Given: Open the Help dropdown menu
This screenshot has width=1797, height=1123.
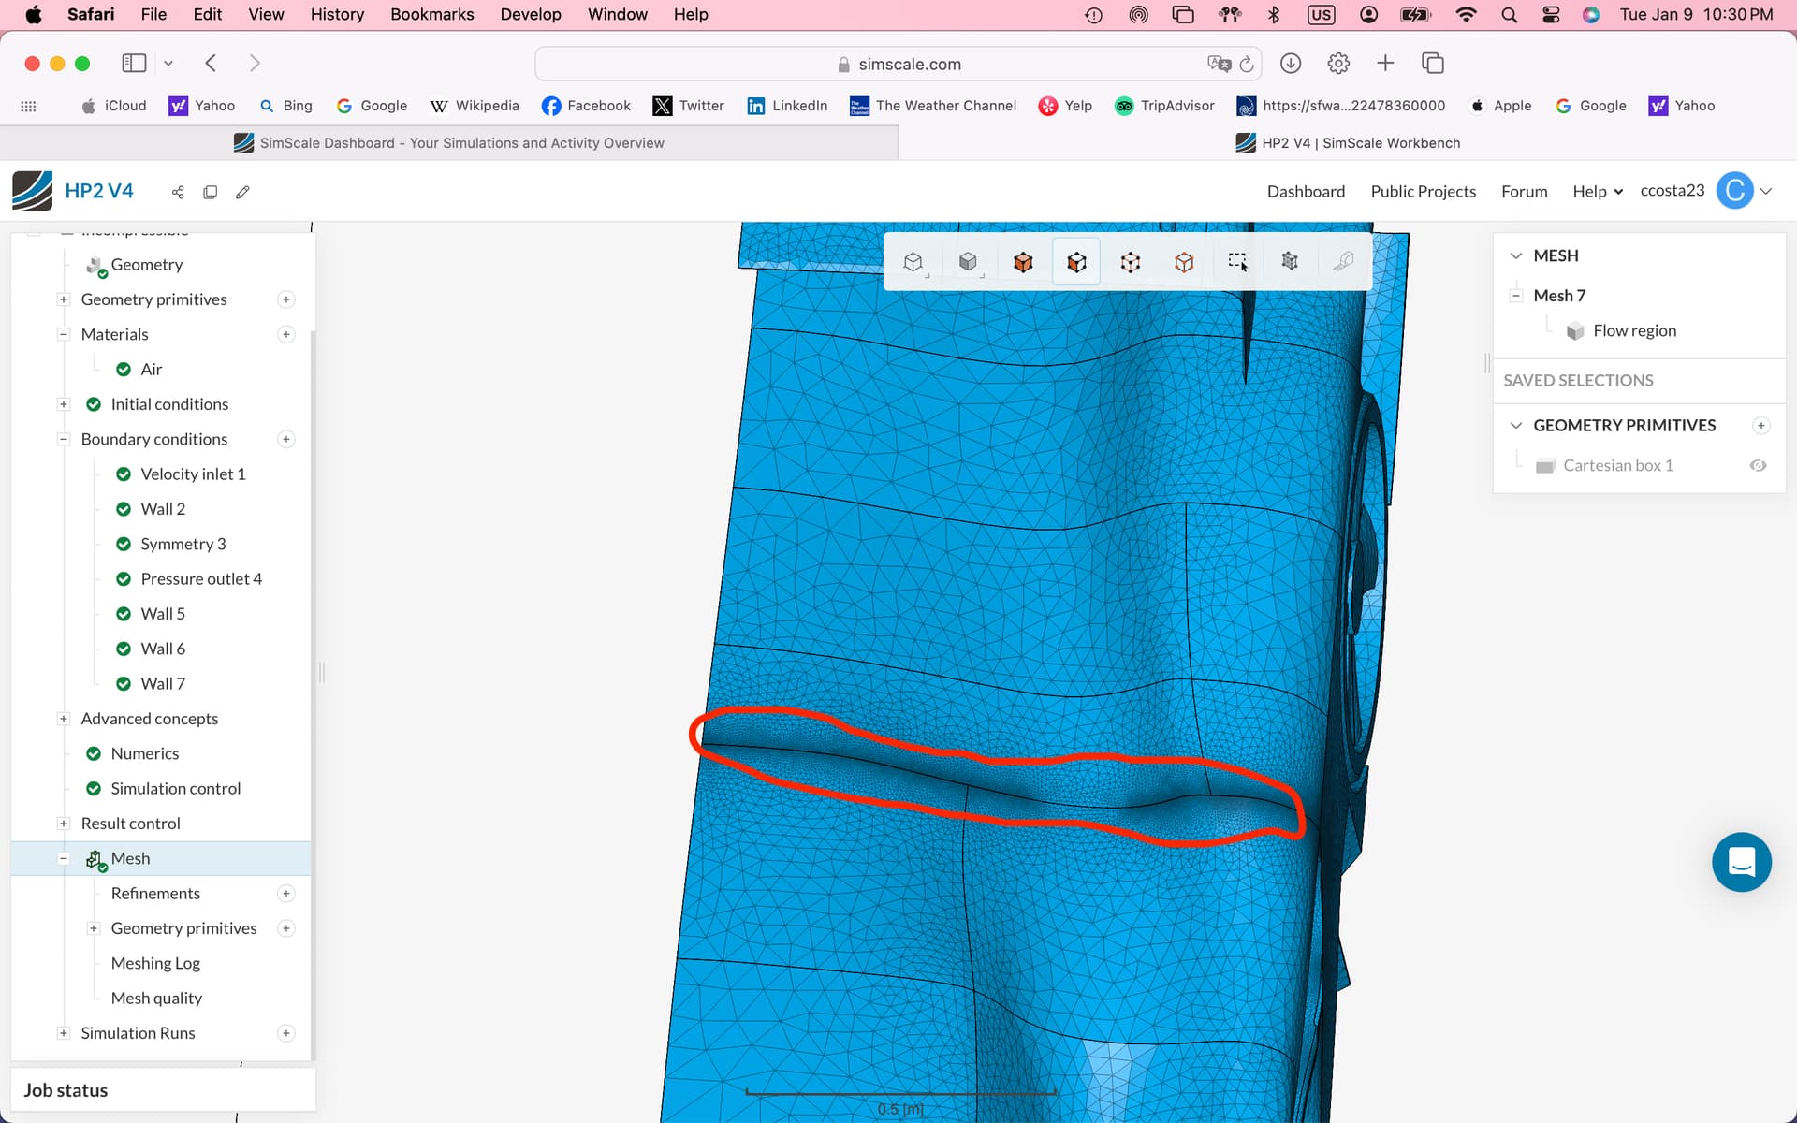Looking at the screenshot, I should (1597, 191).
